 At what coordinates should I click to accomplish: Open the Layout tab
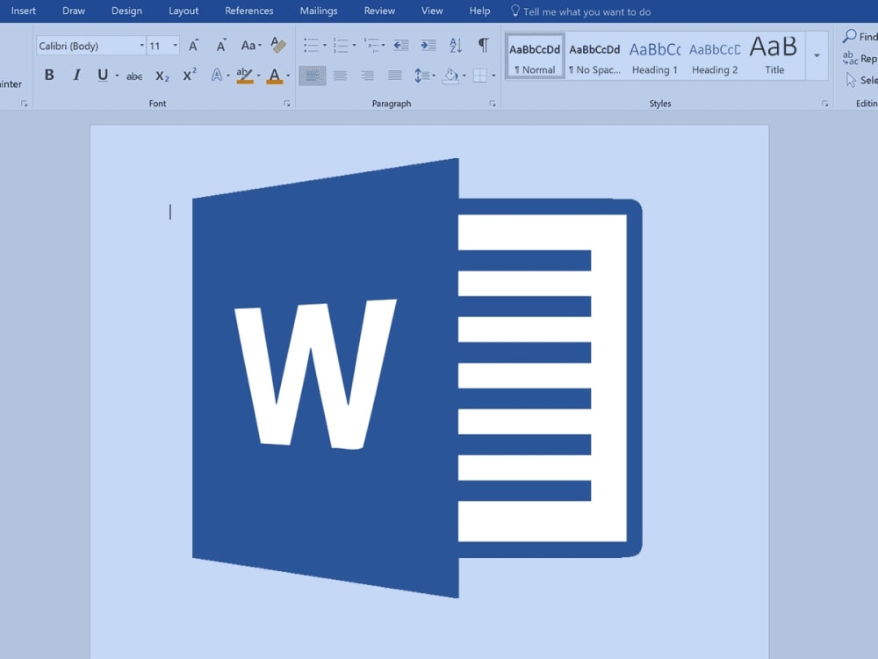(x=184, y=11)
